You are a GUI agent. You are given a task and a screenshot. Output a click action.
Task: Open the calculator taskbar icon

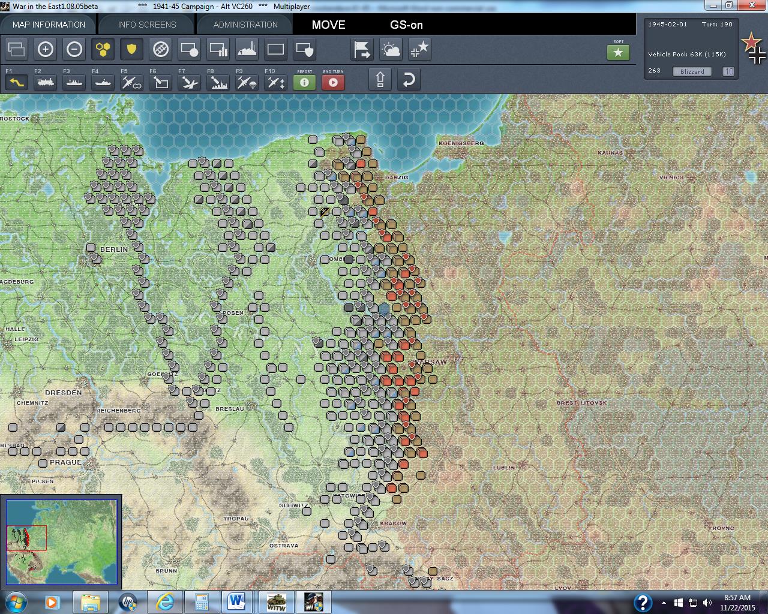202,602
